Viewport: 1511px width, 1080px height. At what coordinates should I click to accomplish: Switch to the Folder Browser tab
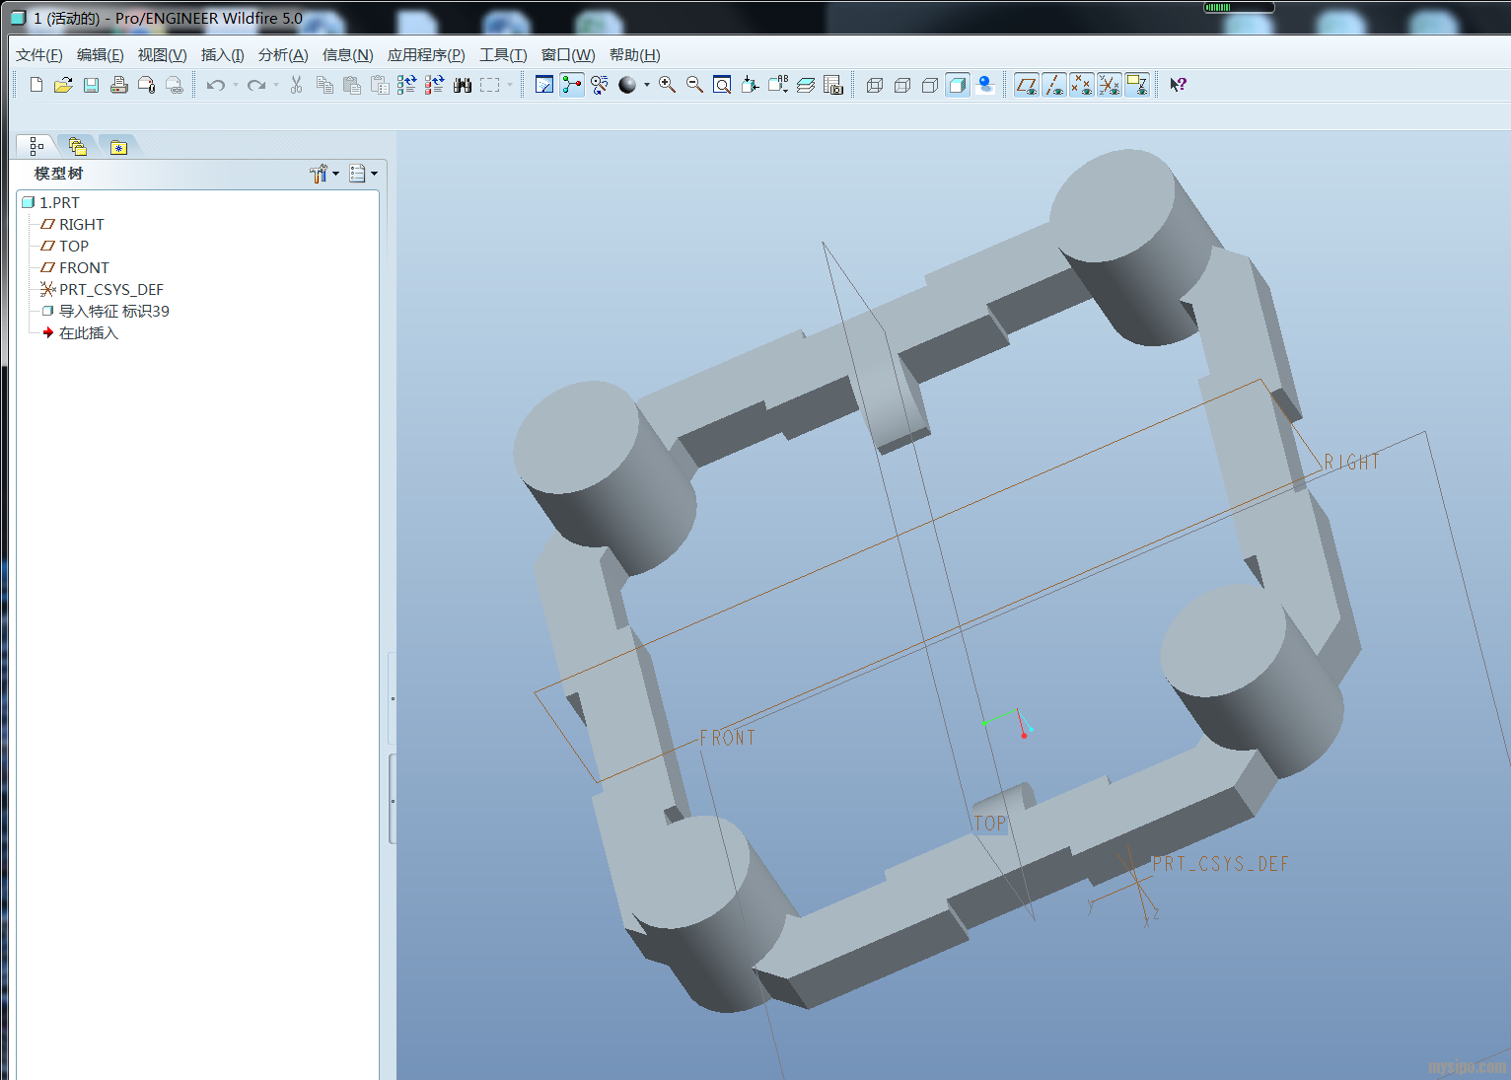[77, 147]
